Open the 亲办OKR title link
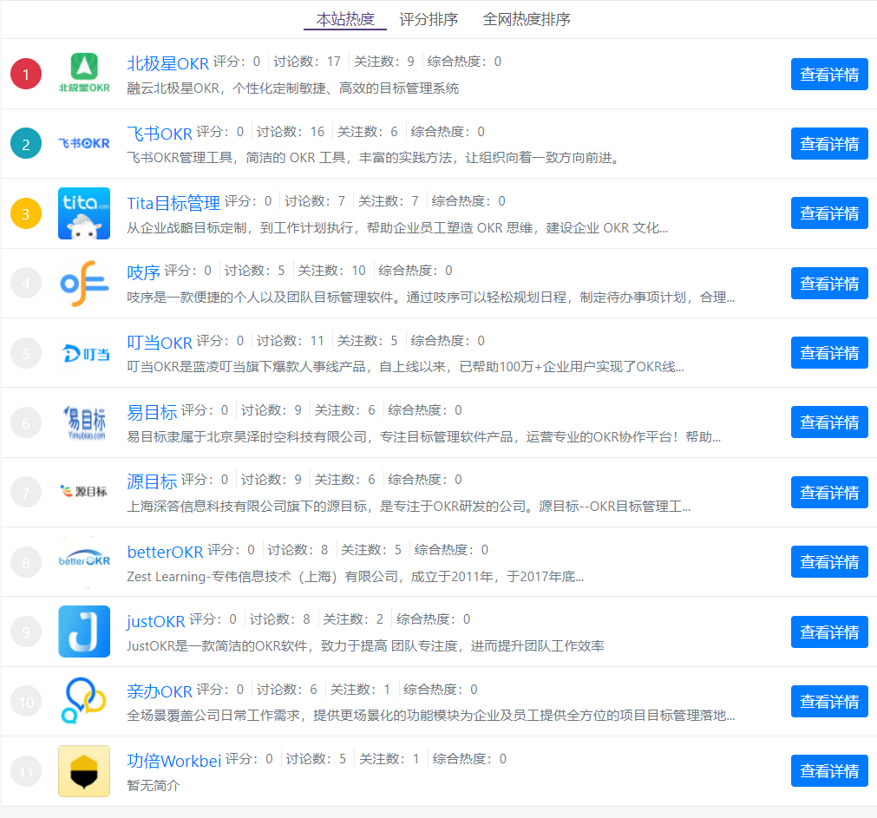 [x=160, y=691]
